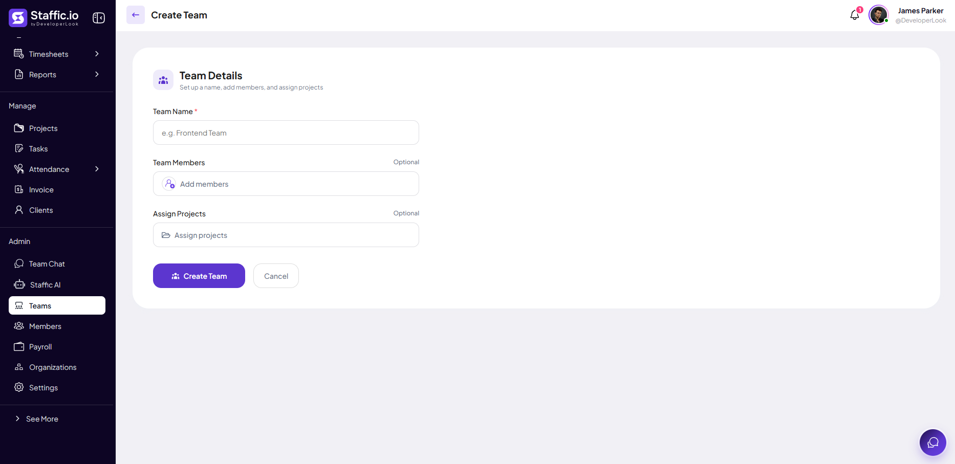Expand the Attendance submenu chevron
The height and width of the screenshot is (464, 955).
[x=97, y=169]
